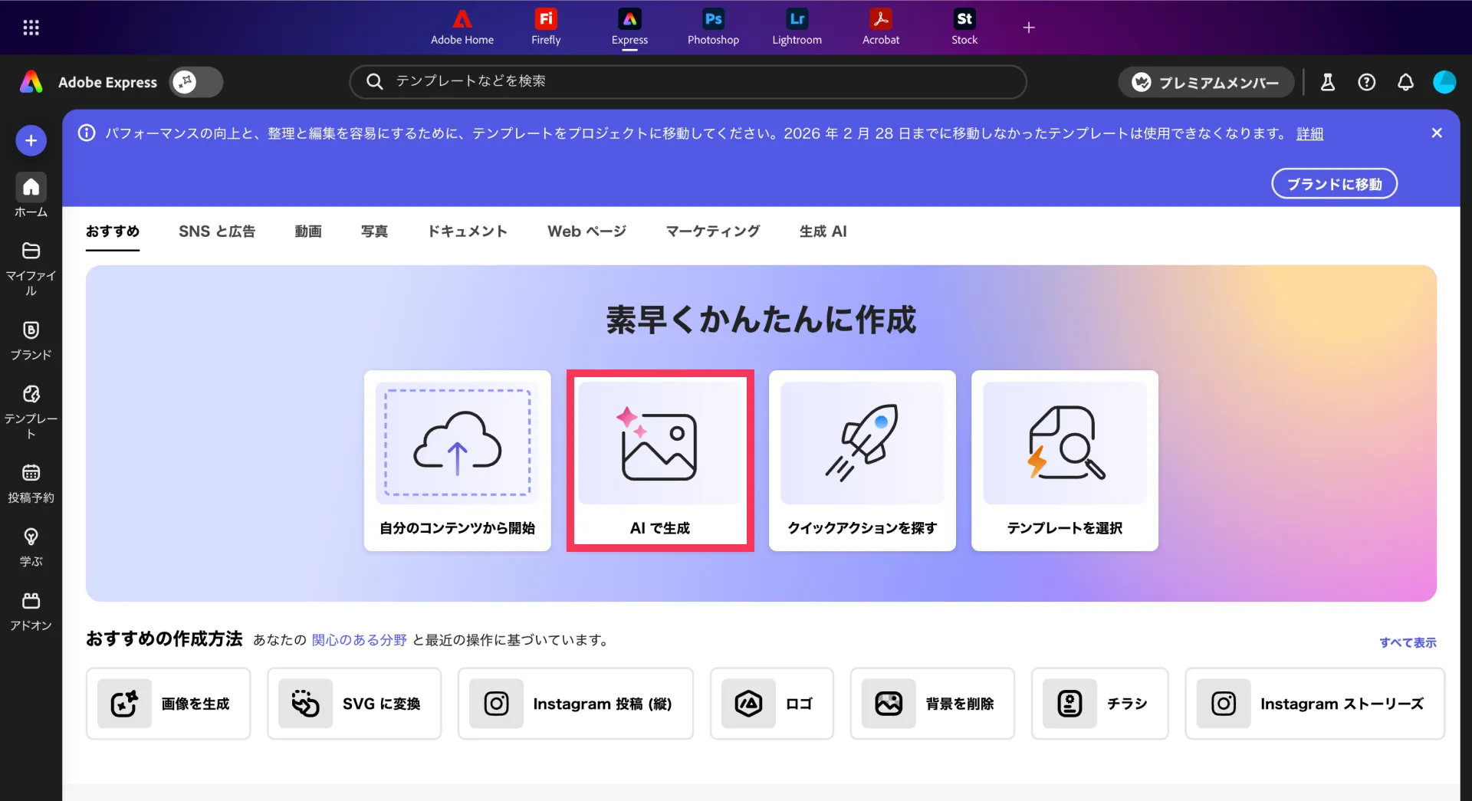1472x801 pixels.
Task: Open Firefly from the app switcher
Action: coord(546,27)
